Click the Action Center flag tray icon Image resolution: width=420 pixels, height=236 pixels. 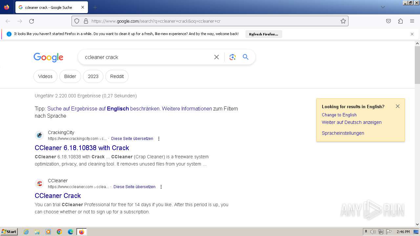coord(389,232)
